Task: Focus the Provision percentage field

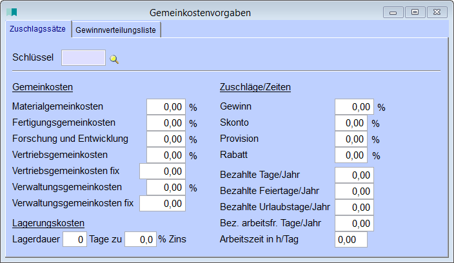Action: pos(351,139)
